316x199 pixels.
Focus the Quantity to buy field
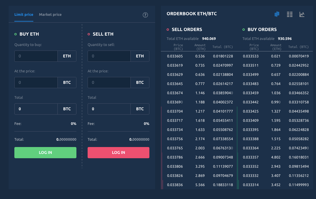tap(36, 56)
